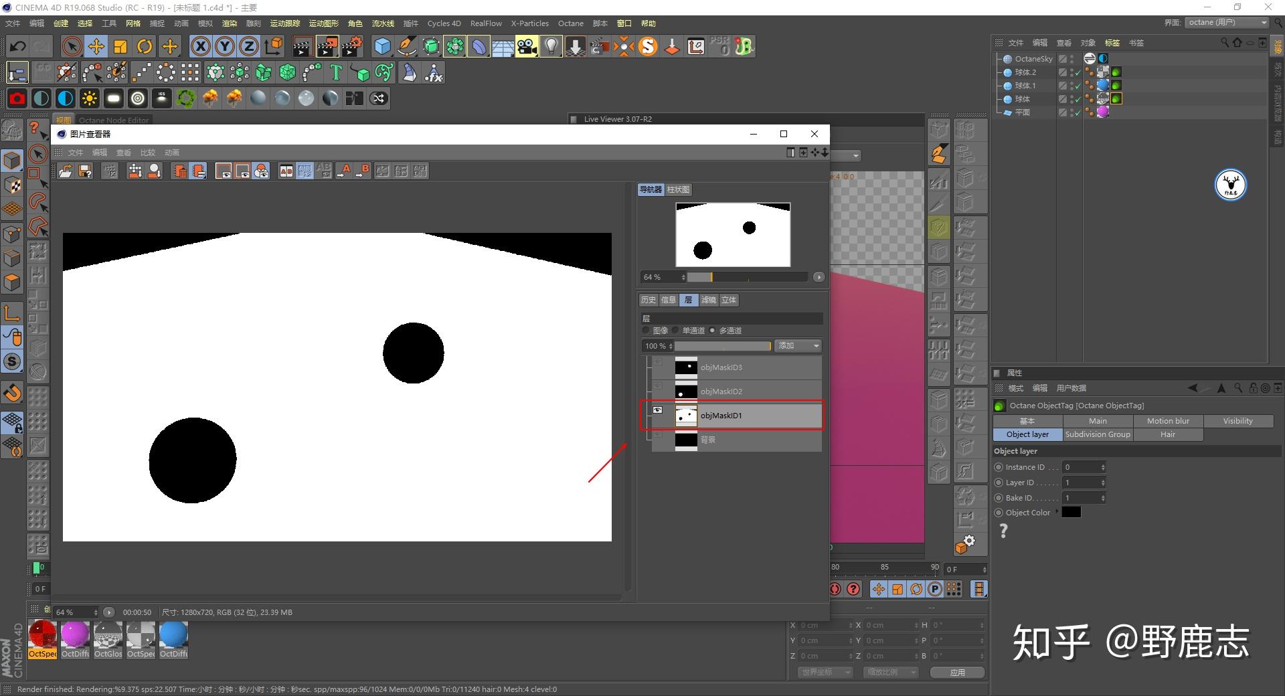Click the Rotate tool icon
The image size is (1285, 696).
145,46
